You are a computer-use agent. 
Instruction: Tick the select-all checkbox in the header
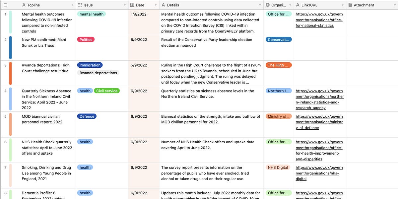click(5, 5)
